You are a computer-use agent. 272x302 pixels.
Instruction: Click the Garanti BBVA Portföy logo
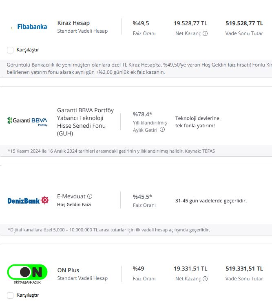[x=27, y=121]
